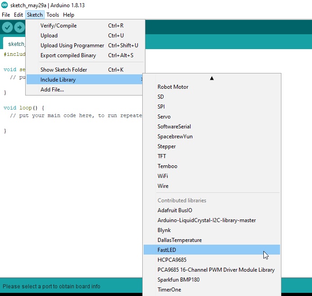Viewport: 312px width, 296px height.
Task: Include the Blynk library
Action: point(212,230)
